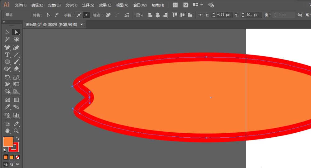The image size is (311, 168).
Task: Open the 效果(C) menu
Action: click(x=105, y=5)
